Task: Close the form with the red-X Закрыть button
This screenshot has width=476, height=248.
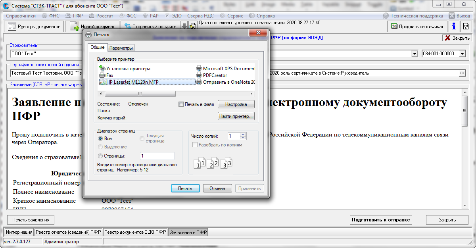Action: [457, 38]
